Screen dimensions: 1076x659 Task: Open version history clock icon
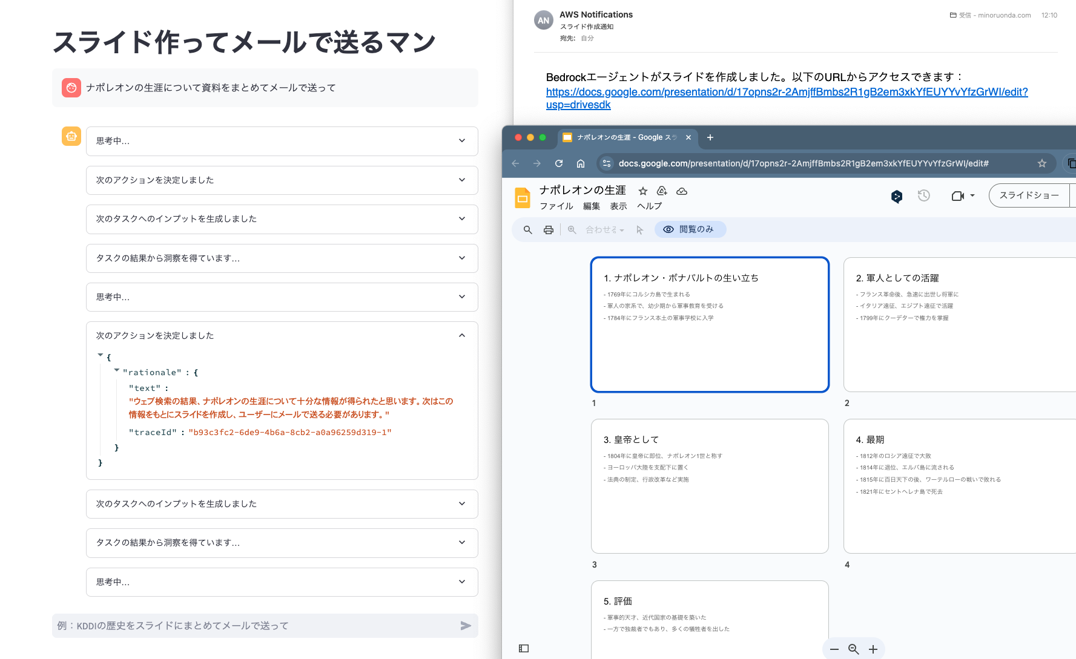[x=923, y=195]
